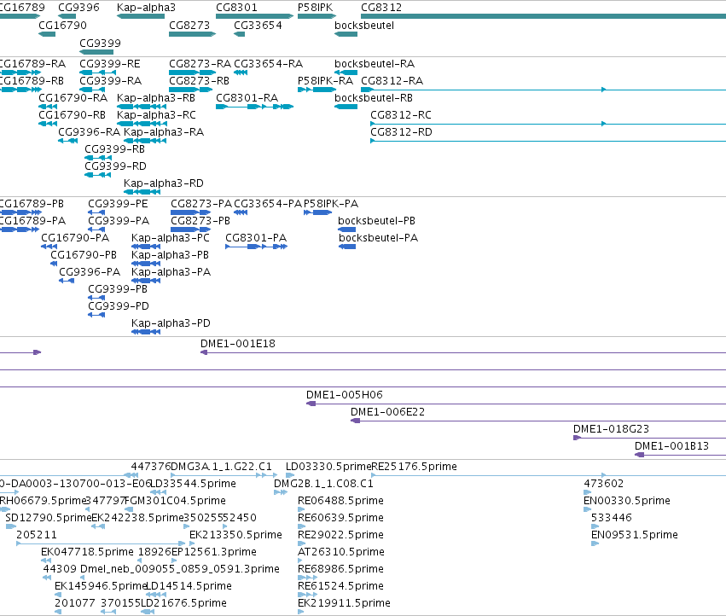Select EST entry 473602
The height and width of the screenshot is (616, 726).
tap(604, 484)
